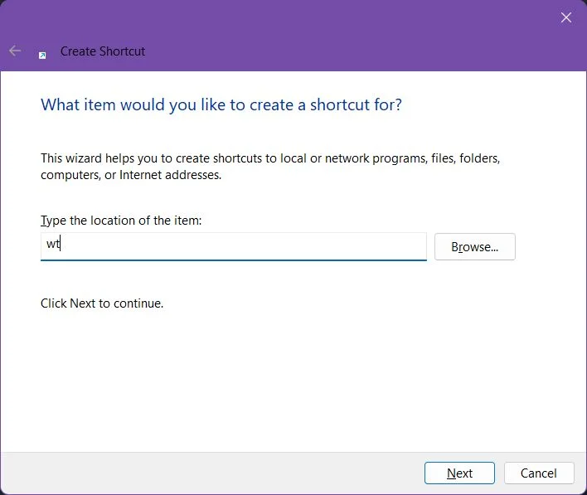Click heading "What item would you like to create a shortcut for?"

tap(221, 104)
